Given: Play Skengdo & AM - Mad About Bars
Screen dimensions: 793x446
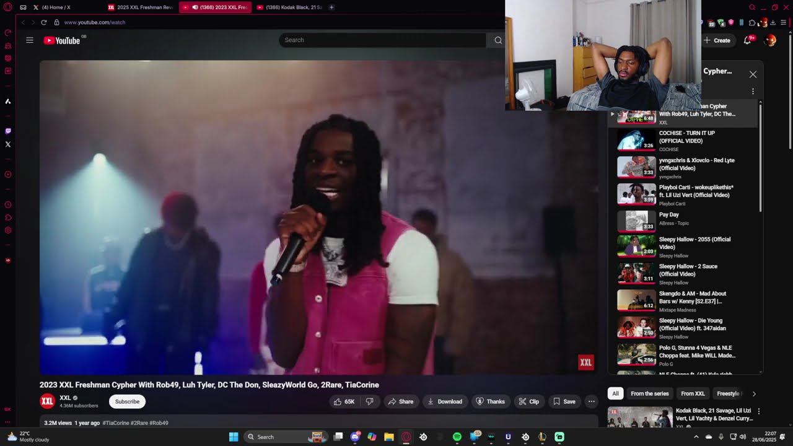Looking at the screenshot, I should coord(684,301).
